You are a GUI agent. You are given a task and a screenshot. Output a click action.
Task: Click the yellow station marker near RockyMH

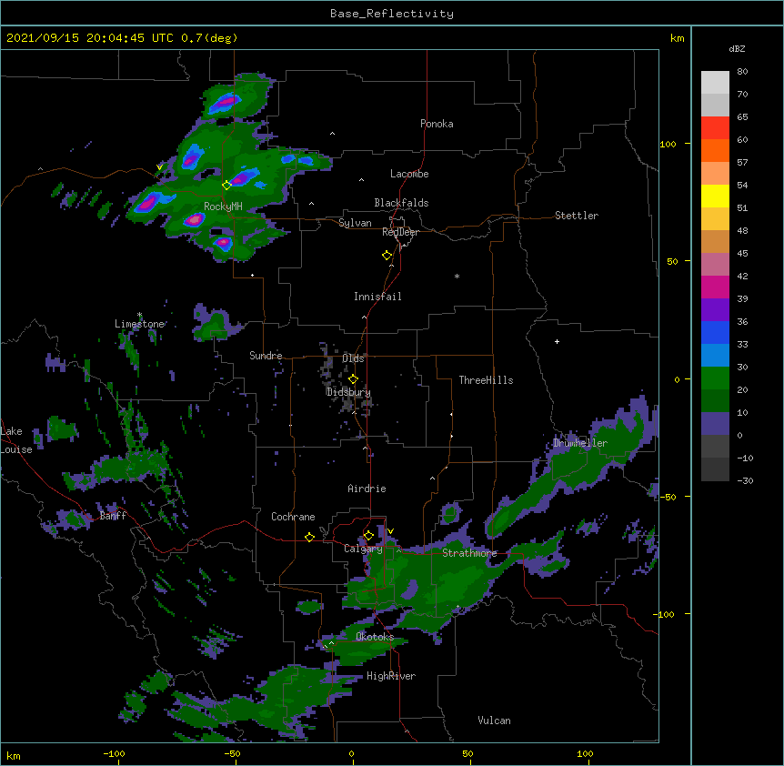point(226,185)
